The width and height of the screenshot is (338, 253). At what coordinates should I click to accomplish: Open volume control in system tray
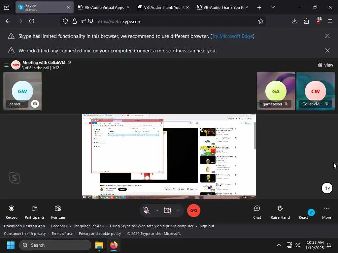297,245
